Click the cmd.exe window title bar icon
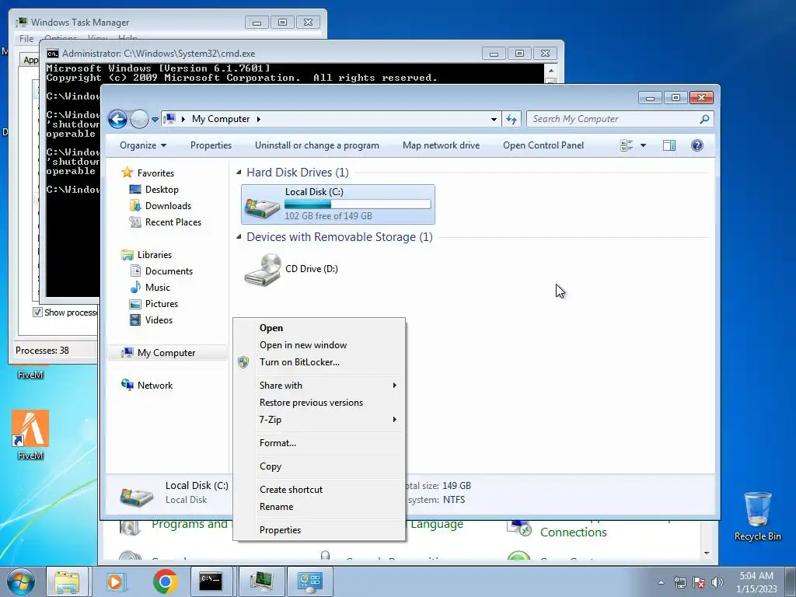 coord(52,54)
